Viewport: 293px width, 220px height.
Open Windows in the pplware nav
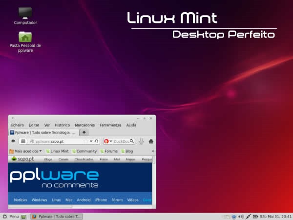[x=39, y=200]
